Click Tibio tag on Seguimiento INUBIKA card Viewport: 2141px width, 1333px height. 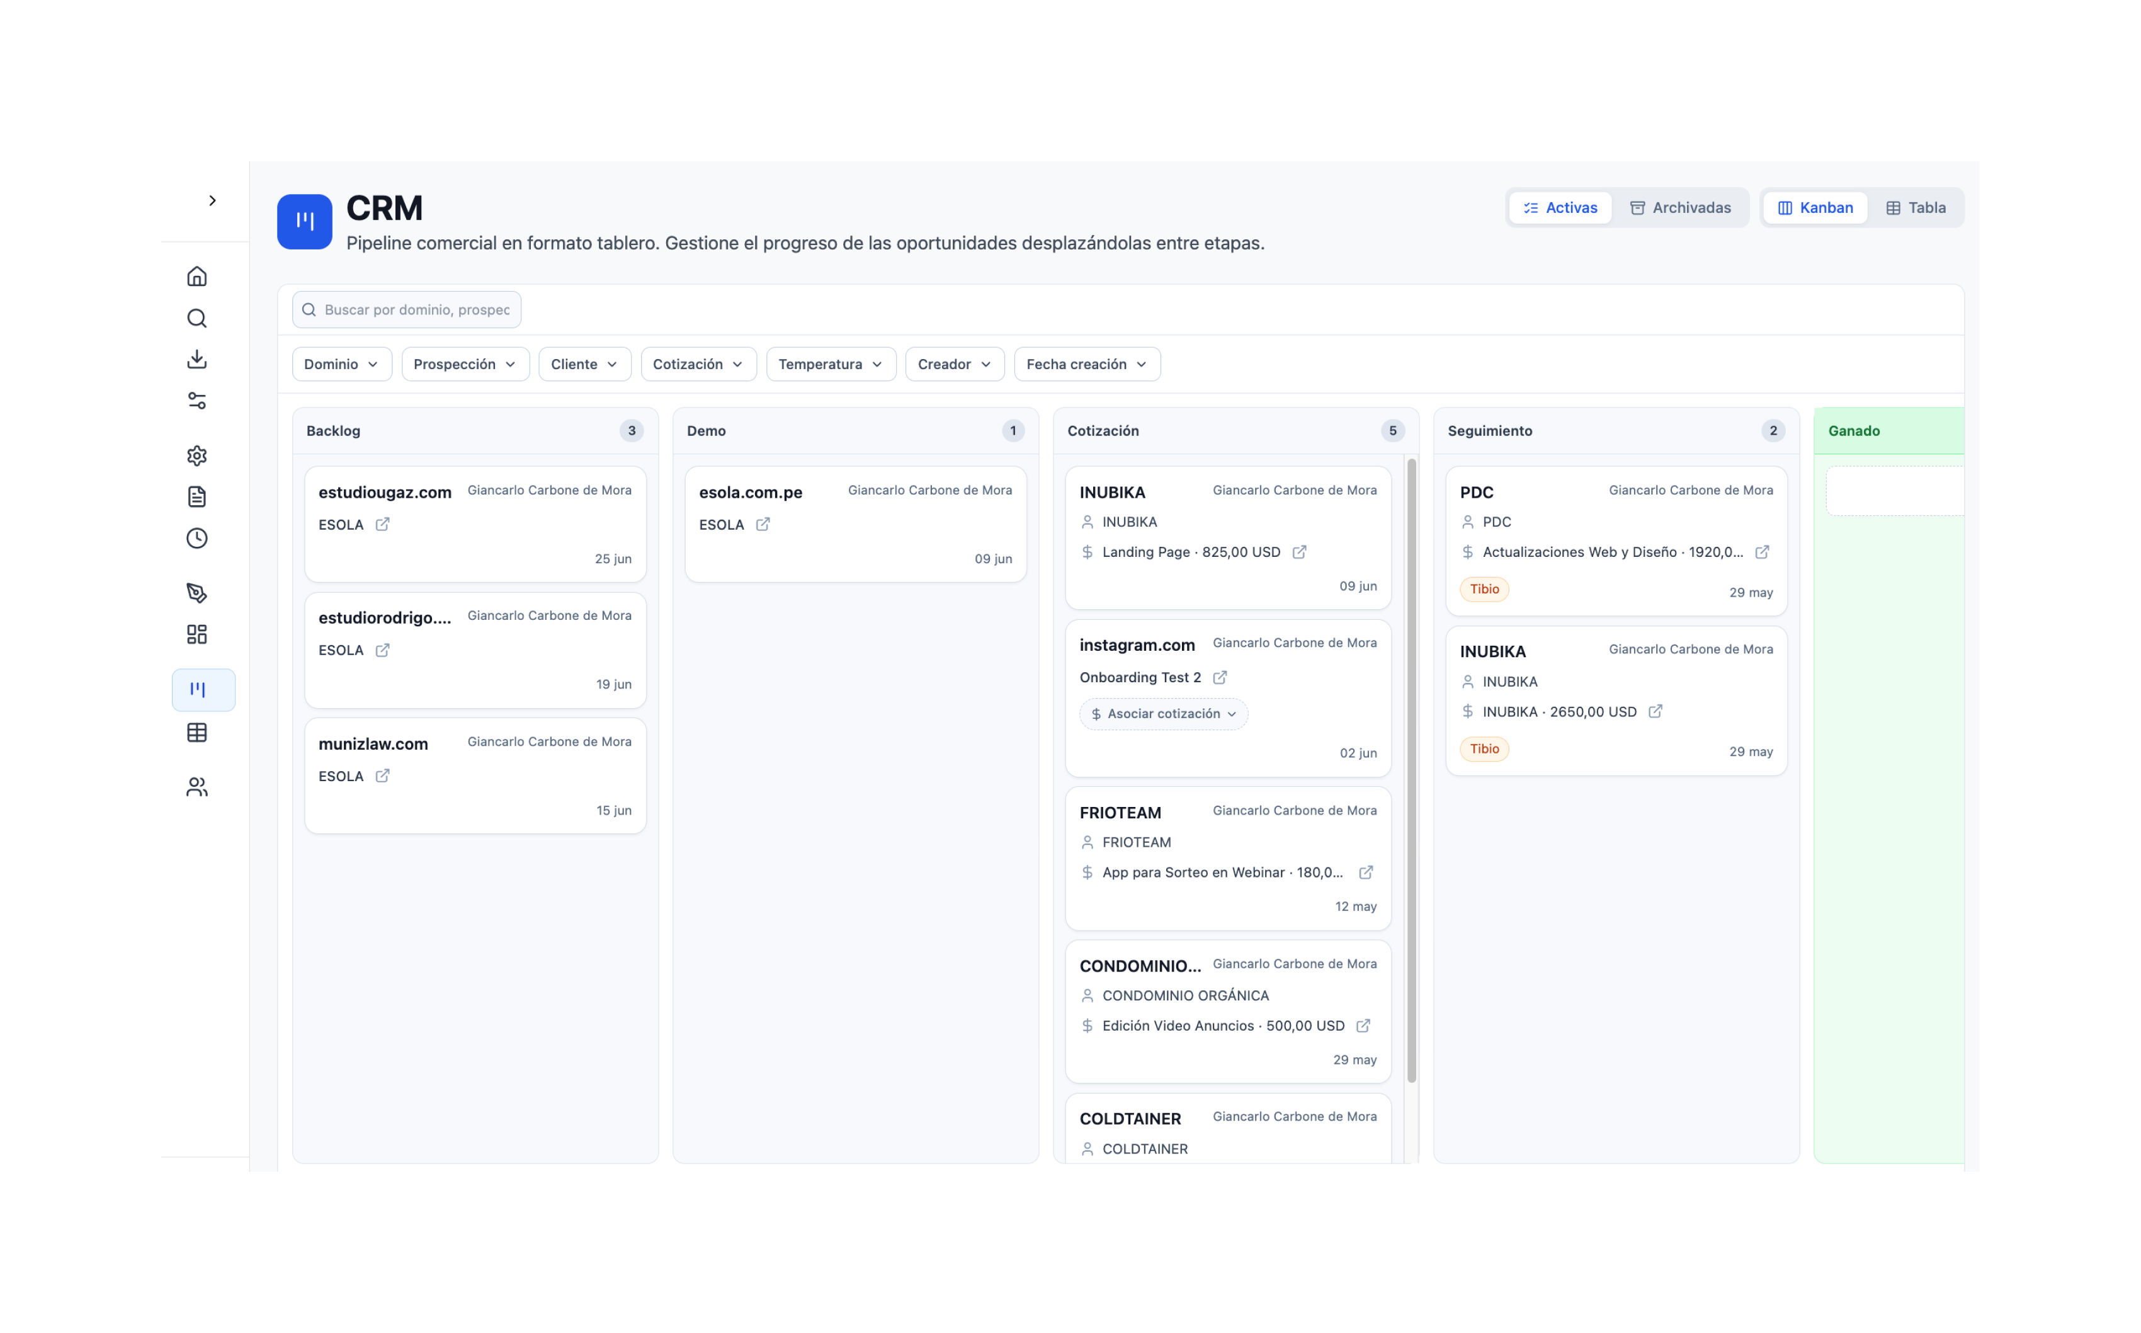pos(1485,750)
